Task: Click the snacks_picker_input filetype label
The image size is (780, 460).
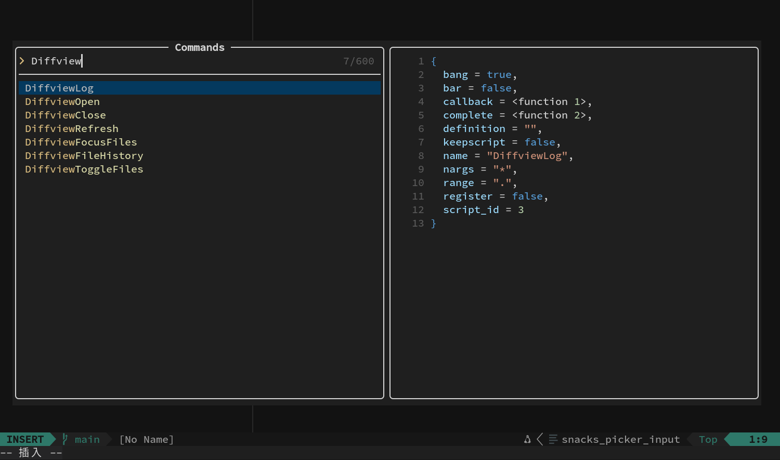Action: tap(621, 439)
